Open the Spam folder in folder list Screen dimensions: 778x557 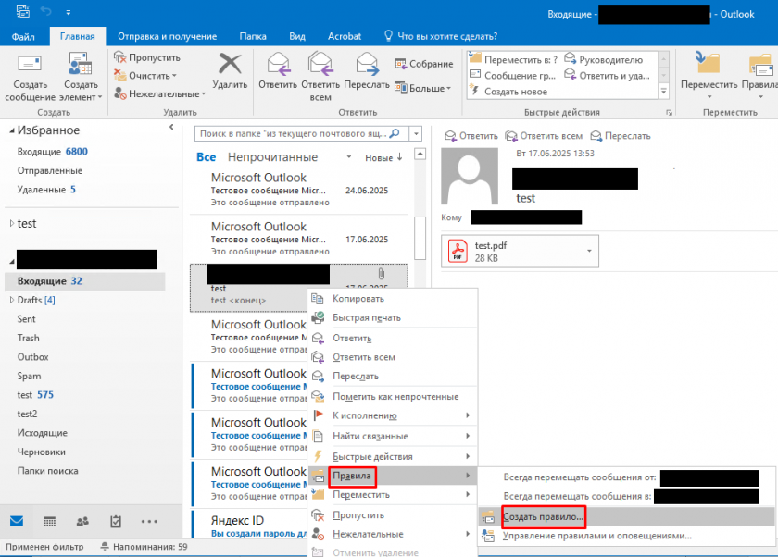pos(30,376)
